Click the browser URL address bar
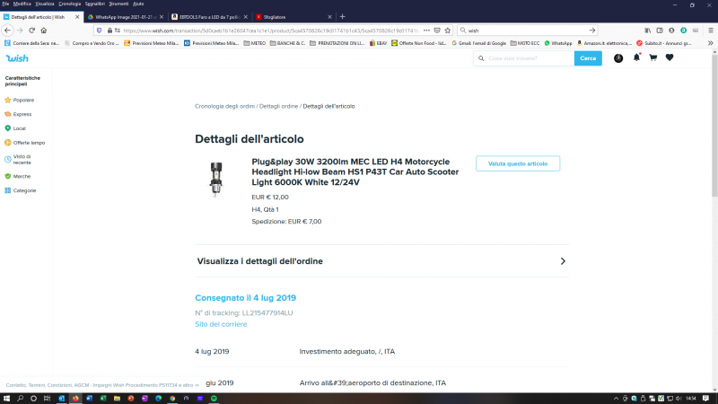This screenshot has width=718, height=404. coord(270,31)
